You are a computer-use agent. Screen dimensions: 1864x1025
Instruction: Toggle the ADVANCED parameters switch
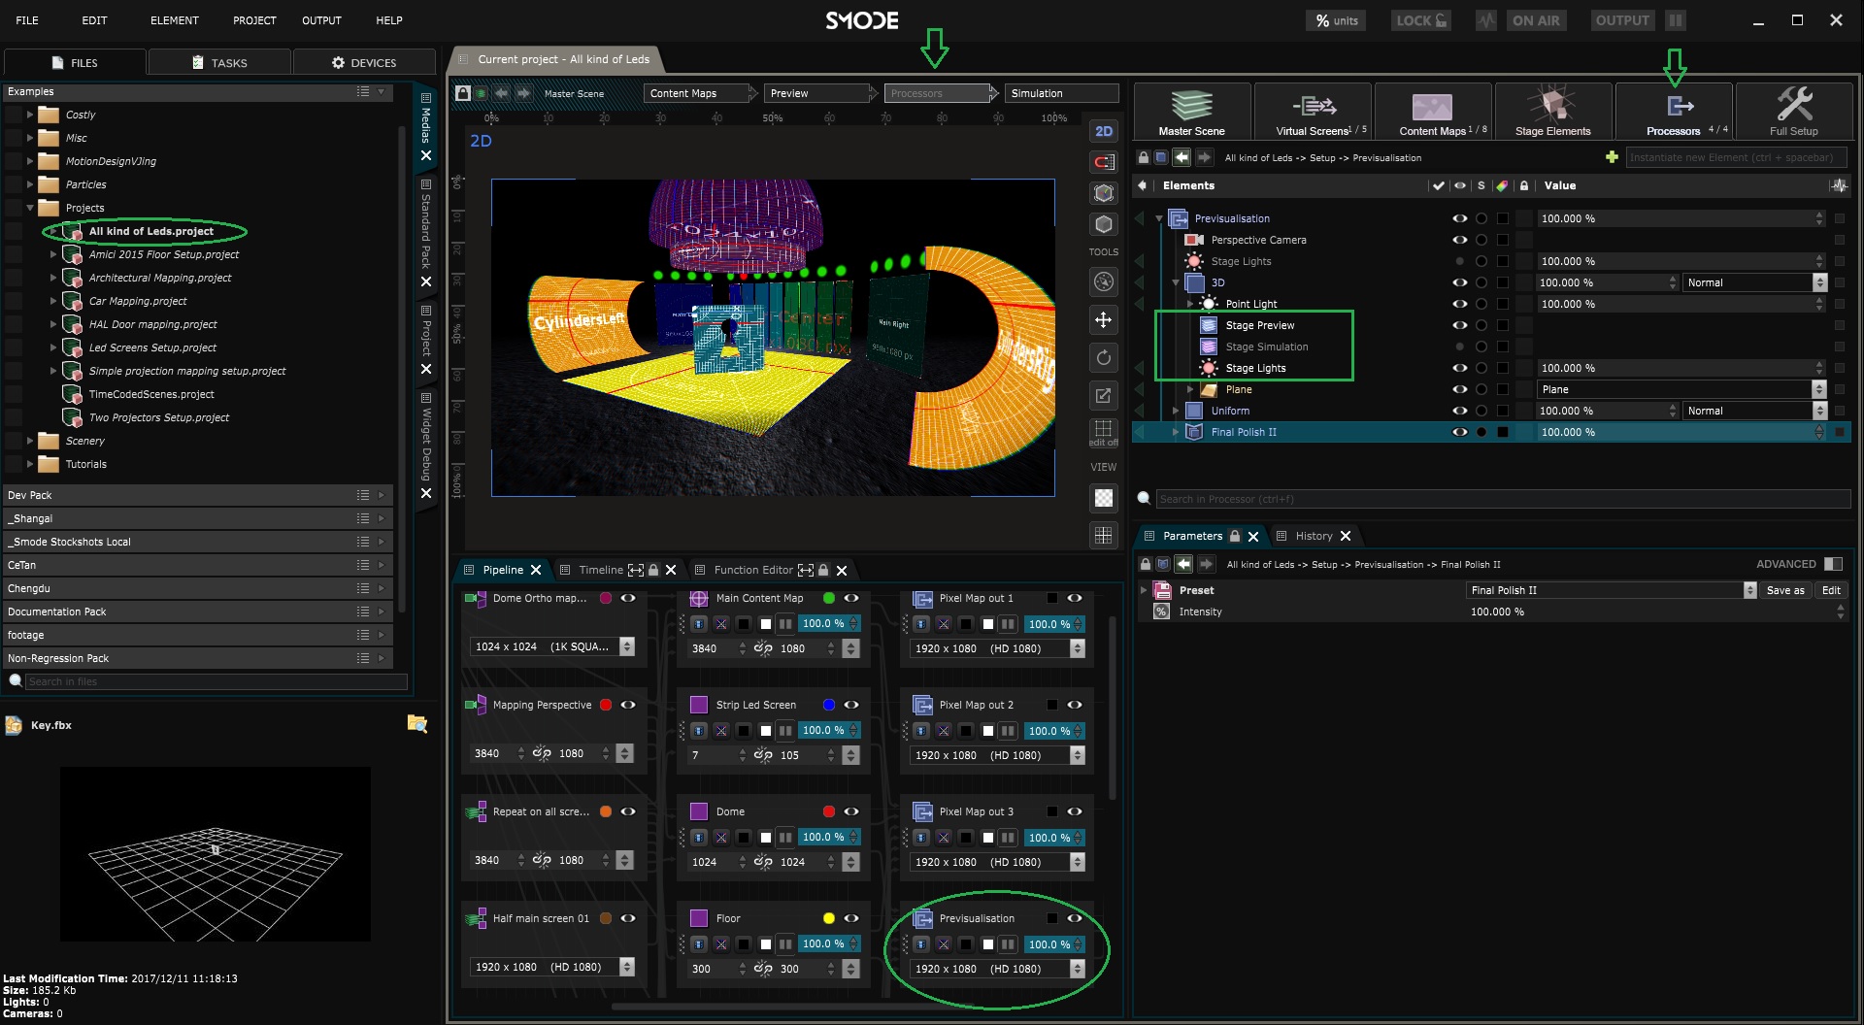point(1833,564)
